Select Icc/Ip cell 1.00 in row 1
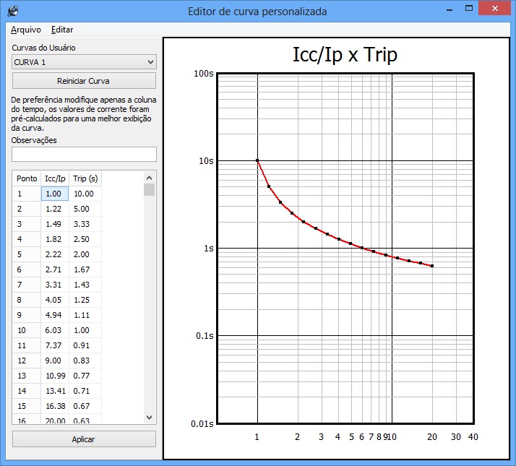The width and height of the screenshot is (516, 466). coord(55,194)
